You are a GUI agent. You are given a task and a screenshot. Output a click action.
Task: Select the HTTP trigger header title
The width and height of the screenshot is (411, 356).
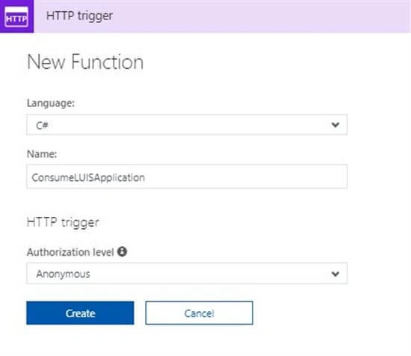point(79,16)
